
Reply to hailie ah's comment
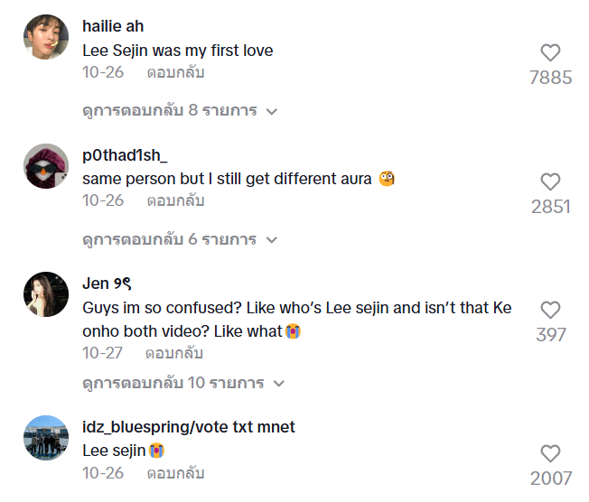coord(175,72)
